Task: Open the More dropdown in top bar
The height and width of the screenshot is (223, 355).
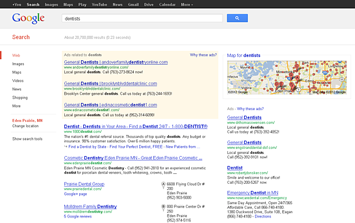Action: tap(187, 4)
